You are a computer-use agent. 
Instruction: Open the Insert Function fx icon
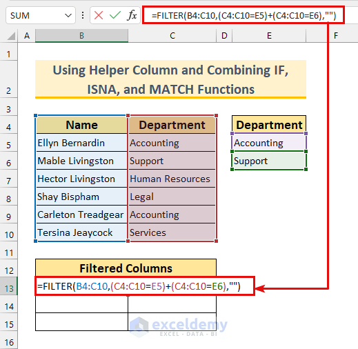(132, 16)
